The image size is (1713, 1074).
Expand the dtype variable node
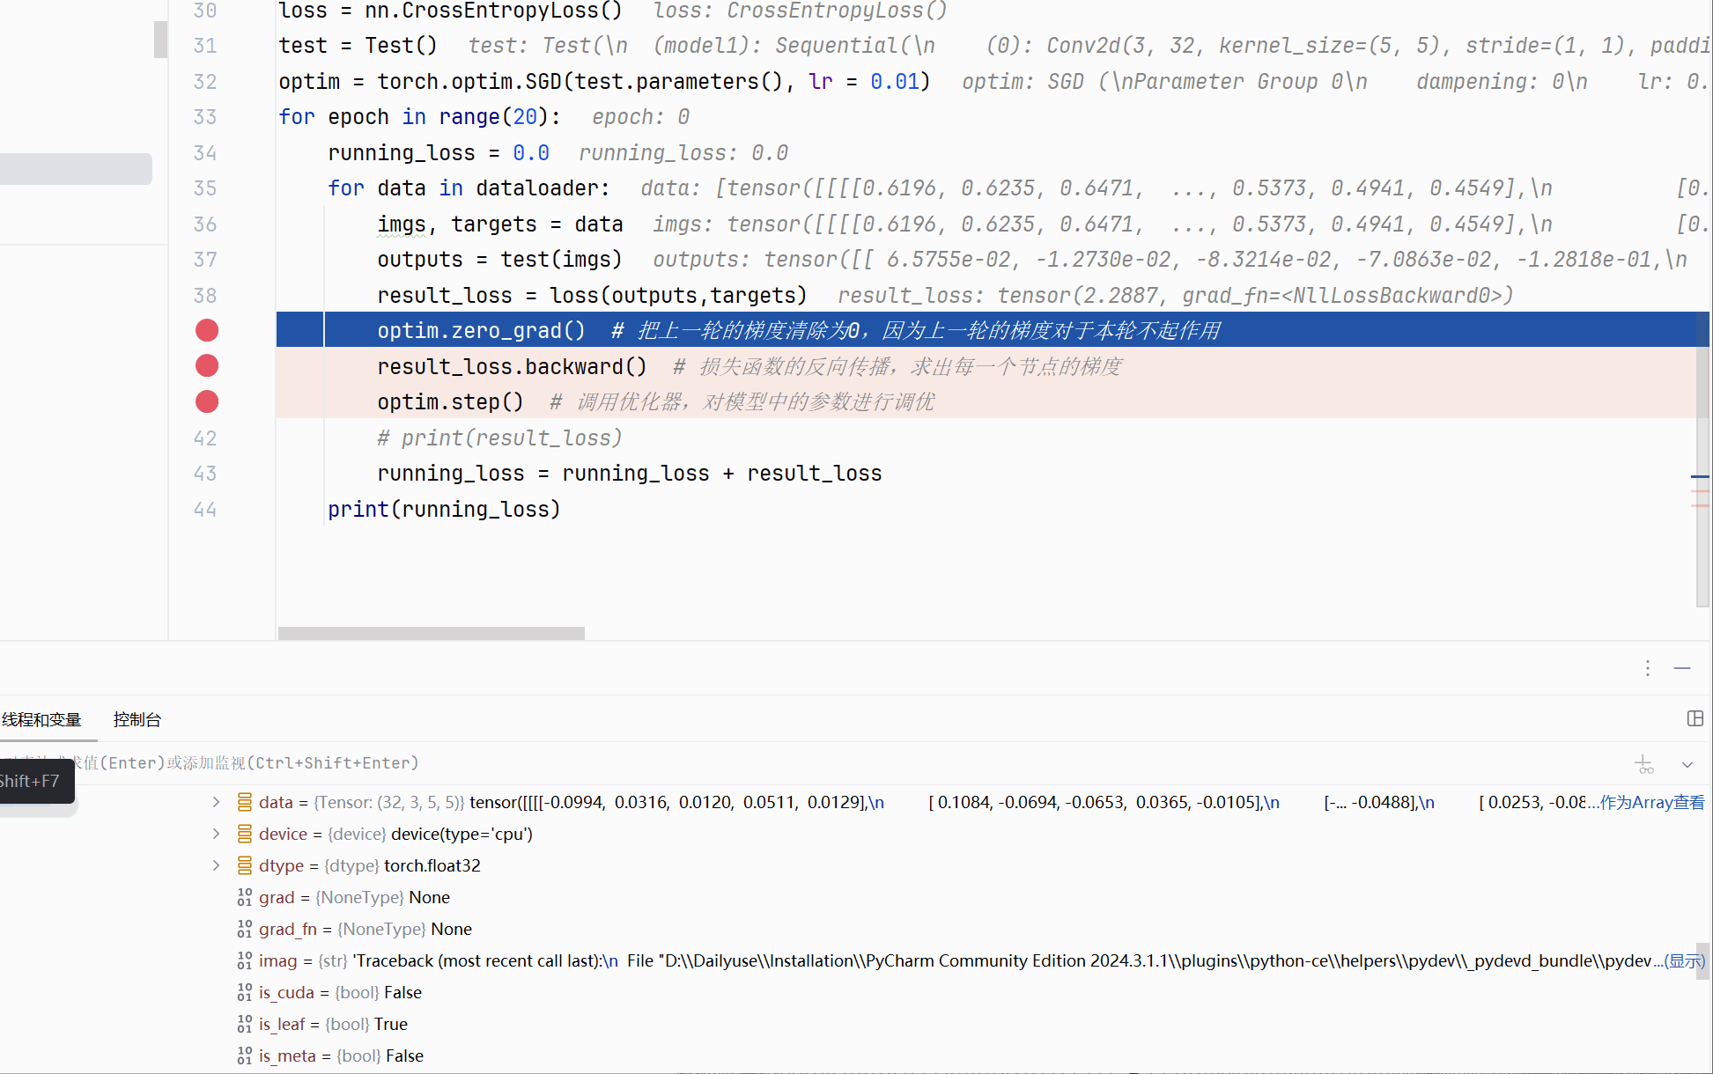(x=216, y=865)
